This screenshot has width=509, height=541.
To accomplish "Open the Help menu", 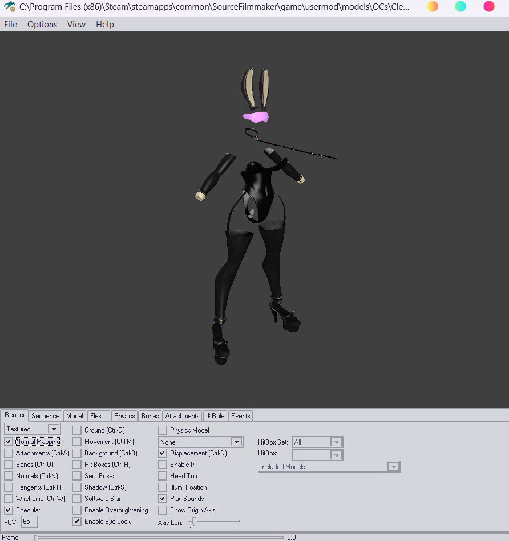I will (105, 25).
